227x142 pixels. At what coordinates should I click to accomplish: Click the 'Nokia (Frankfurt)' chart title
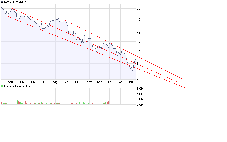15,2
